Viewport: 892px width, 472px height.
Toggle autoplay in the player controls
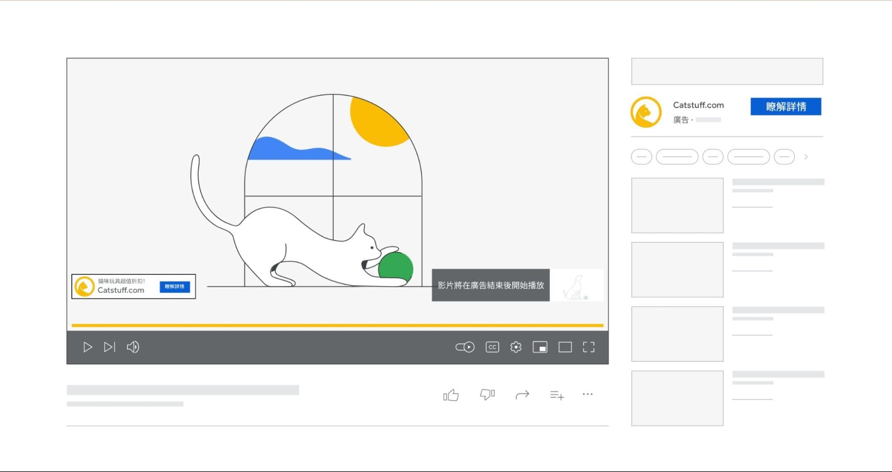[464, 347]
